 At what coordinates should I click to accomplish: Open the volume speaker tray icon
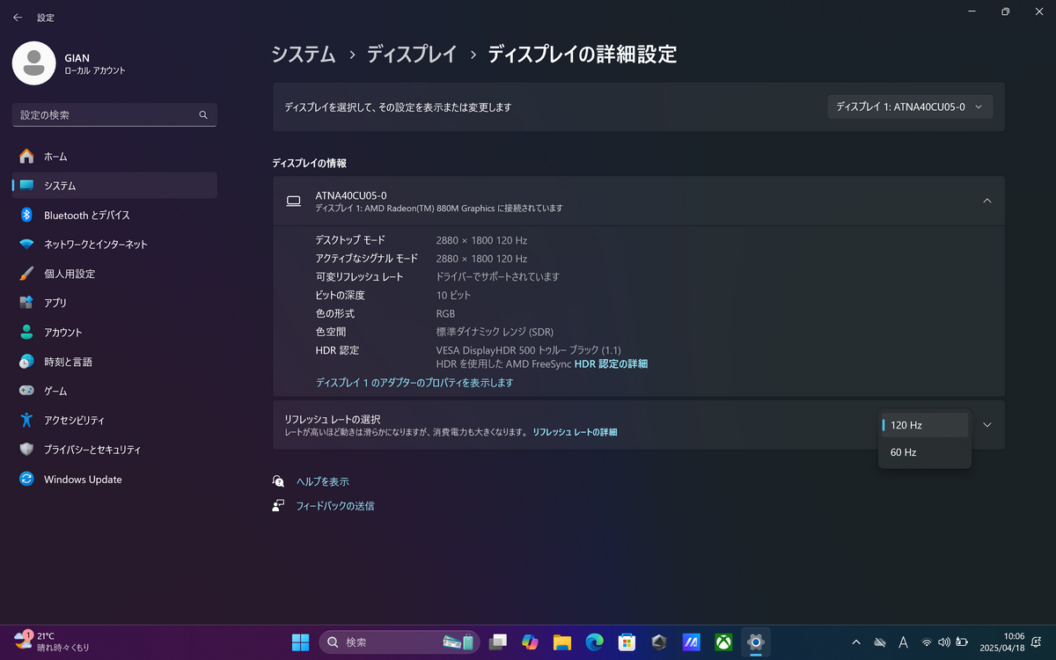coord(944,642)
